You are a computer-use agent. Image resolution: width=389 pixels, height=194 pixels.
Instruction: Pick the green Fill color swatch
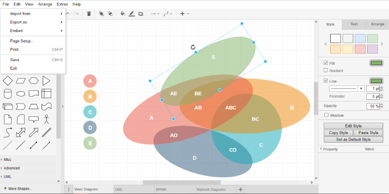click(x=376, y=63)
